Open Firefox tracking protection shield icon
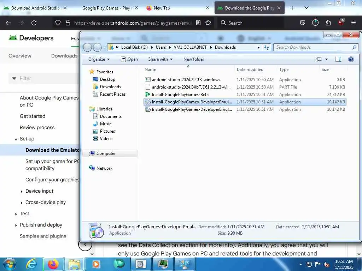Viewport: 362px width, 271px height. (x=58, y=23)
